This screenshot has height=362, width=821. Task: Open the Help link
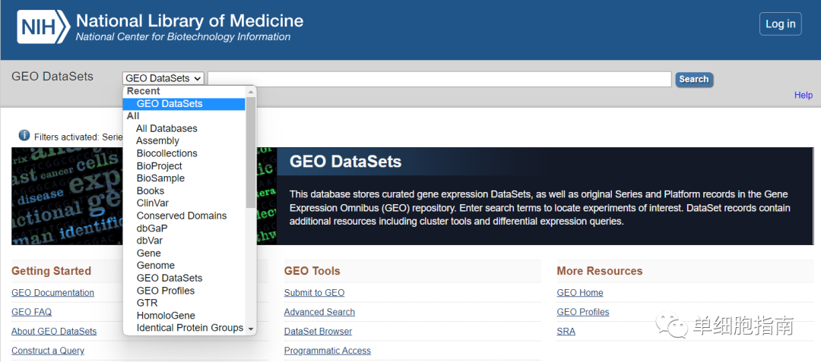click(804, 95)
